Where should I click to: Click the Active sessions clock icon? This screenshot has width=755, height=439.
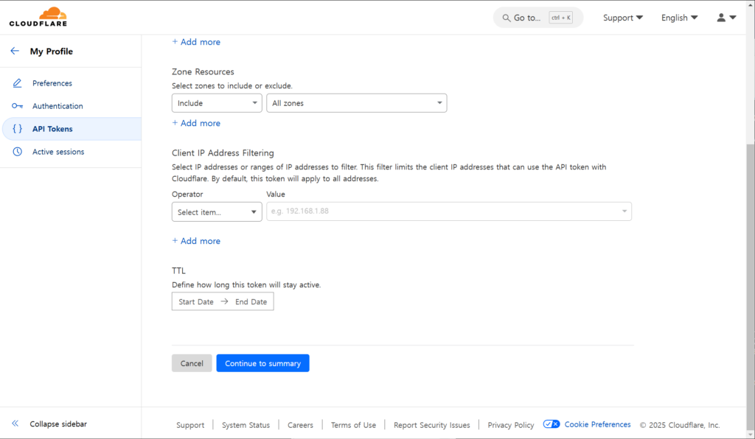pyautogui.click(x=18, y=152)
